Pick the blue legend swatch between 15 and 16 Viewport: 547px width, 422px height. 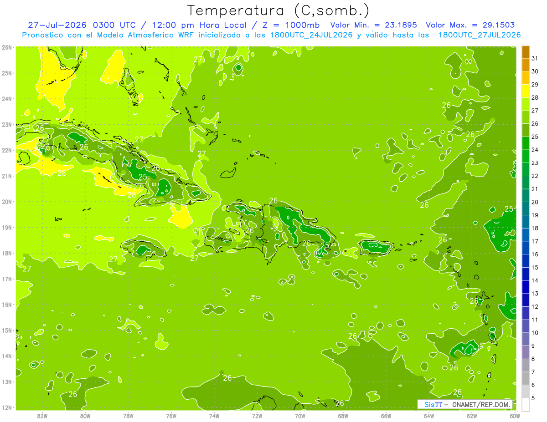tap(526, 260)
